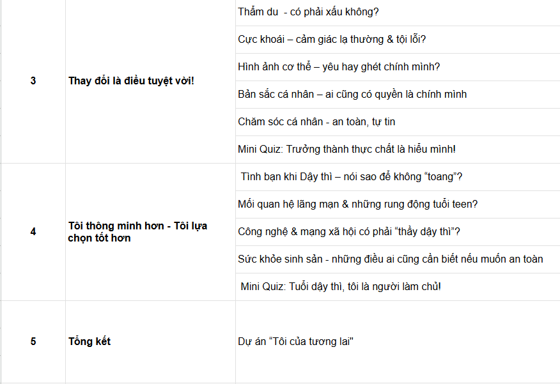This screenshot has height=384, width=560.
Task: Click the 'Tôi thông minh hơn - Tôi lựa chọn tốt hơn' cell
Action: tap(150, 232)
